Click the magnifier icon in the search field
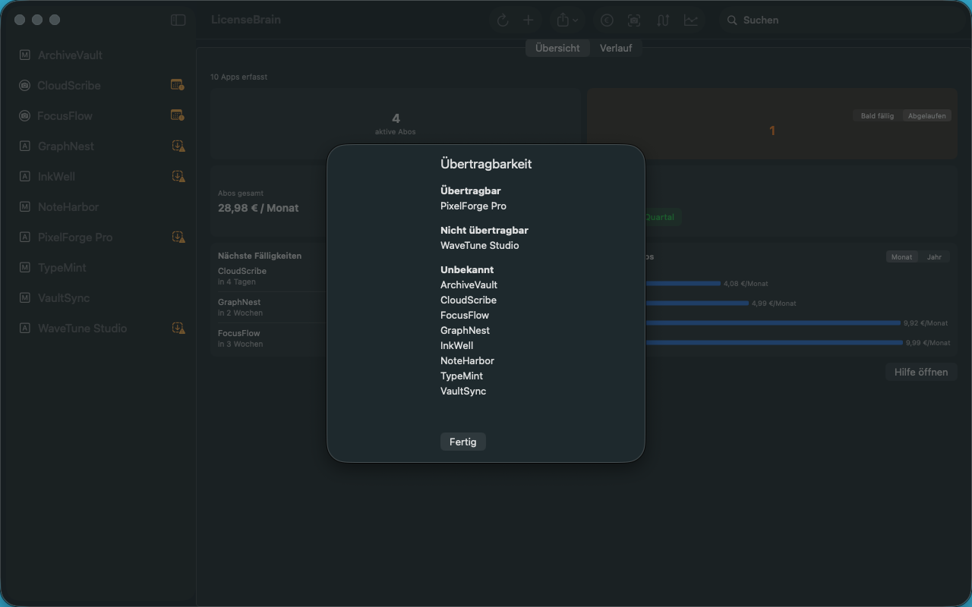Viewport: 972px width, 607px height. click(x=732, y=20)
